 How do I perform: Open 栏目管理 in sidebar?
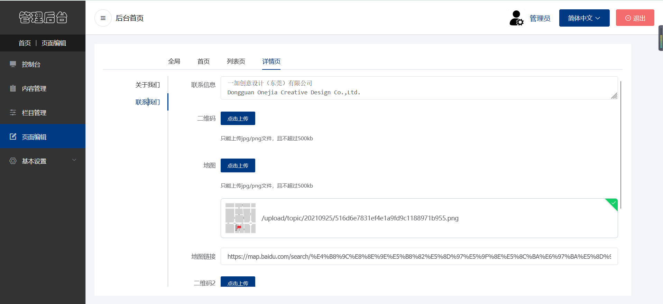pos(43,113)
